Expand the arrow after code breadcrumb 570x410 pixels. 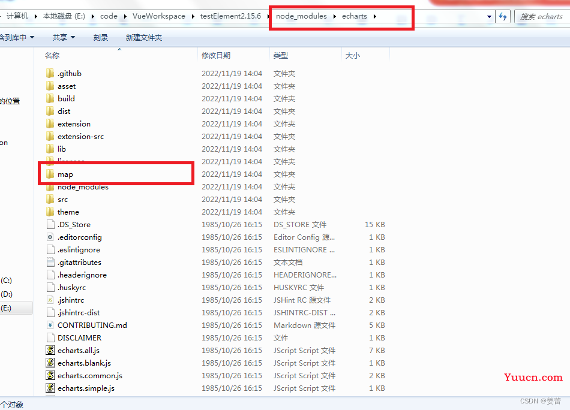tap(125, 16)
